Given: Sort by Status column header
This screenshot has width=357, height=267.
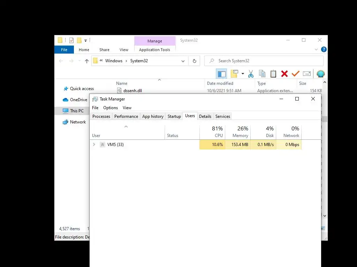Looking at the screenshot, I should tap(182, 132).
